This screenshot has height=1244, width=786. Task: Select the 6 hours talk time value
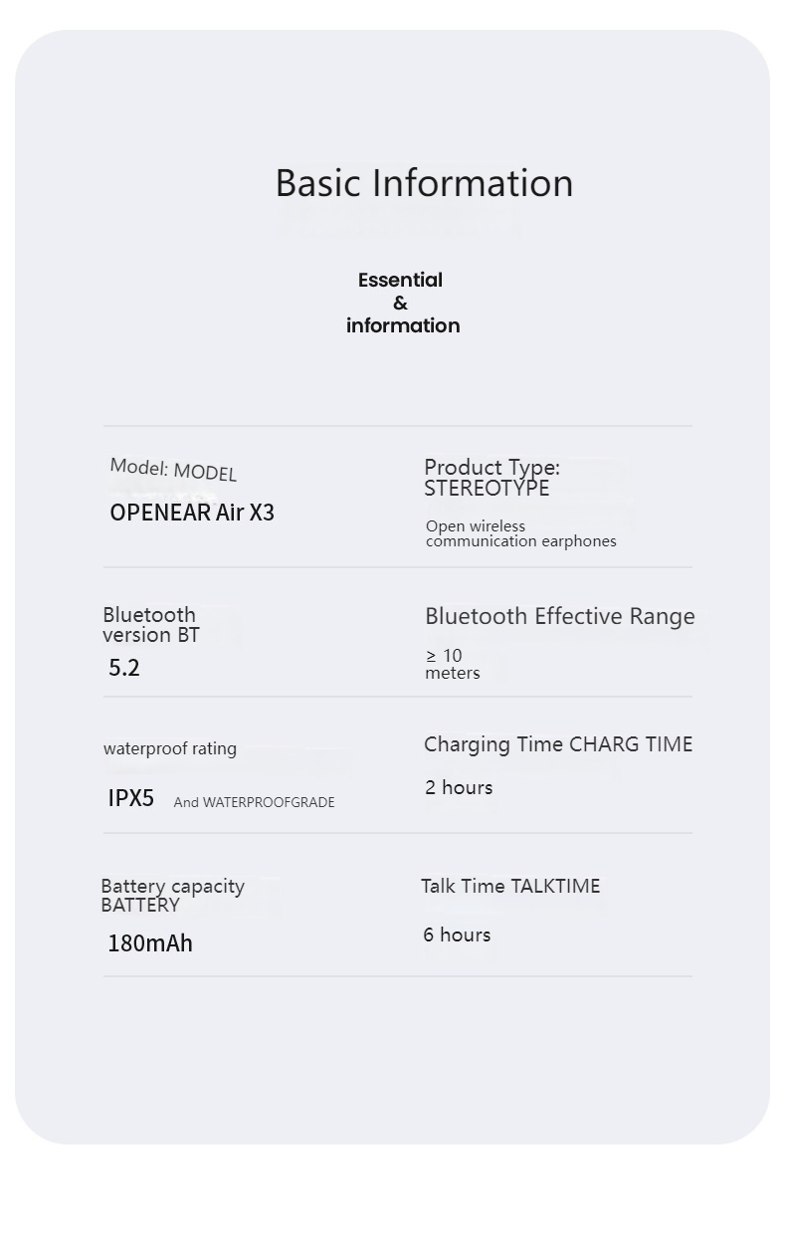[x=457, y=934]
